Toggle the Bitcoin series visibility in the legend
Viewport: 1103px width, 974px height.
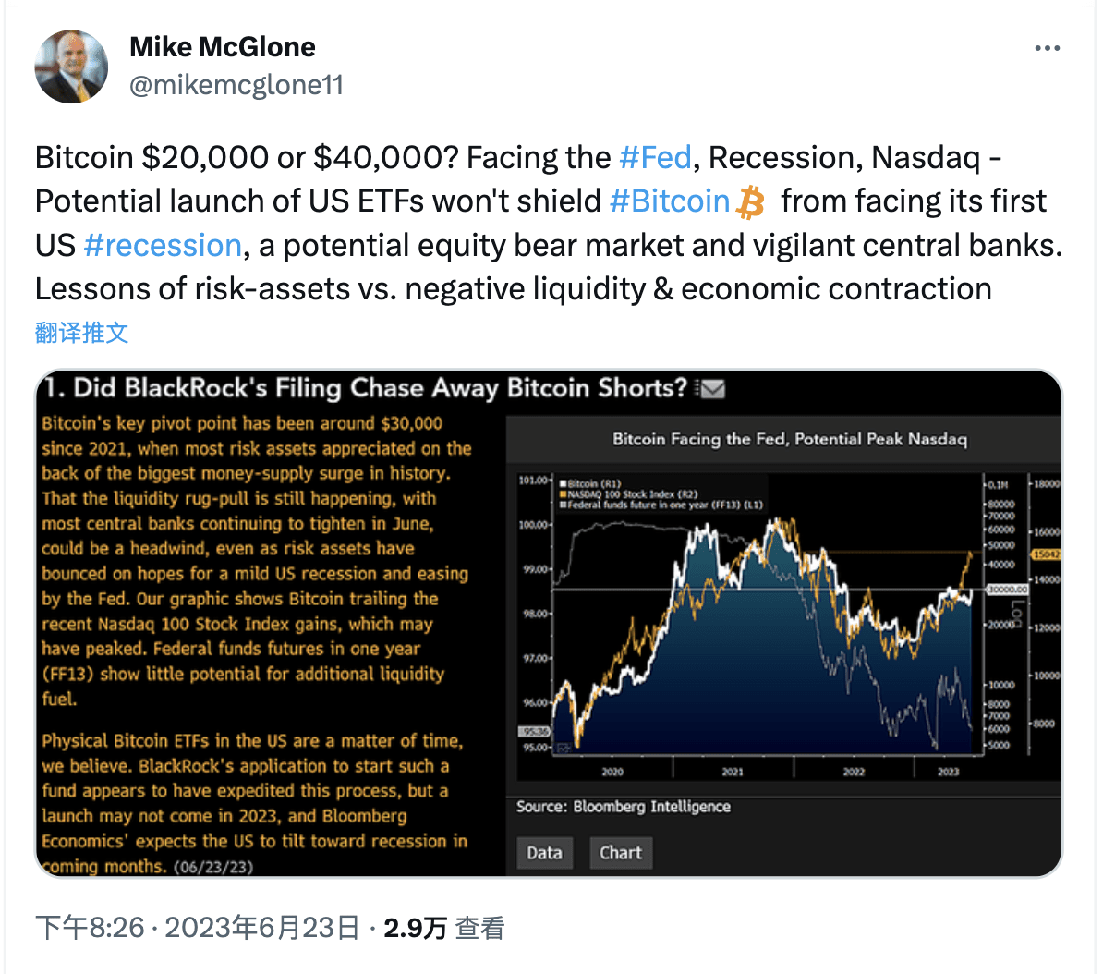point(564,484)
